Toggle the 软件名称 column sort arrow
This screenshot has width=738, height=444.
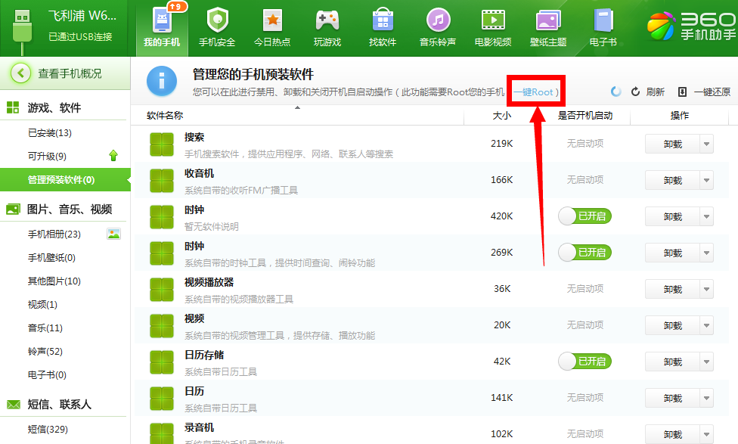(299, 107)
